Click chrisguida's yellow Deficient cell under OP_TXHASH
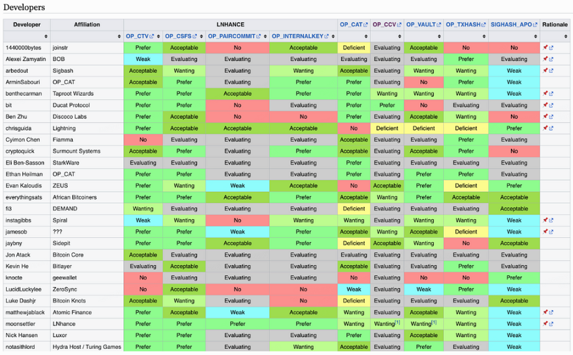The width and height of the screenshot is (573, 355). [465, 128]
